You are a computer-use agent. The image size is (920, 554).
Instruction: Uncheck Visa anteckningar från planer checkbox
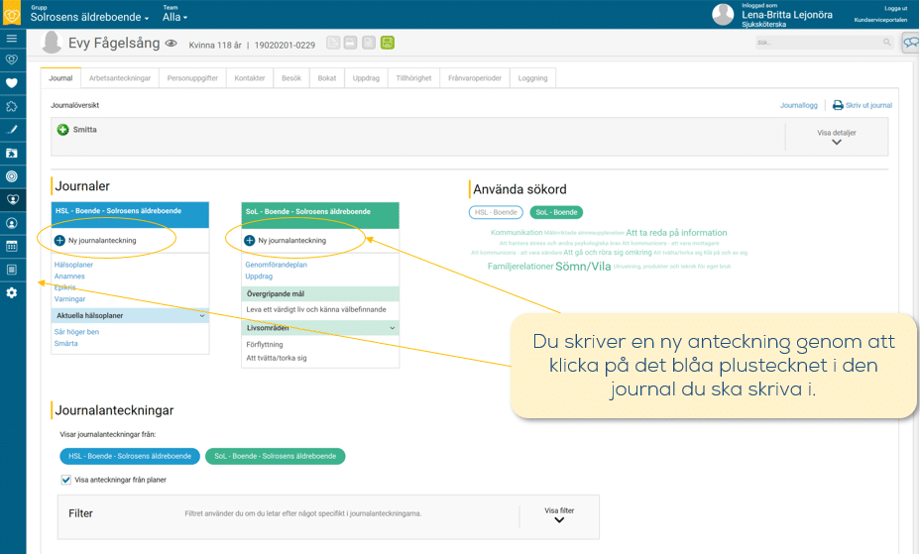pyautogui.click(x=66, y=480)
